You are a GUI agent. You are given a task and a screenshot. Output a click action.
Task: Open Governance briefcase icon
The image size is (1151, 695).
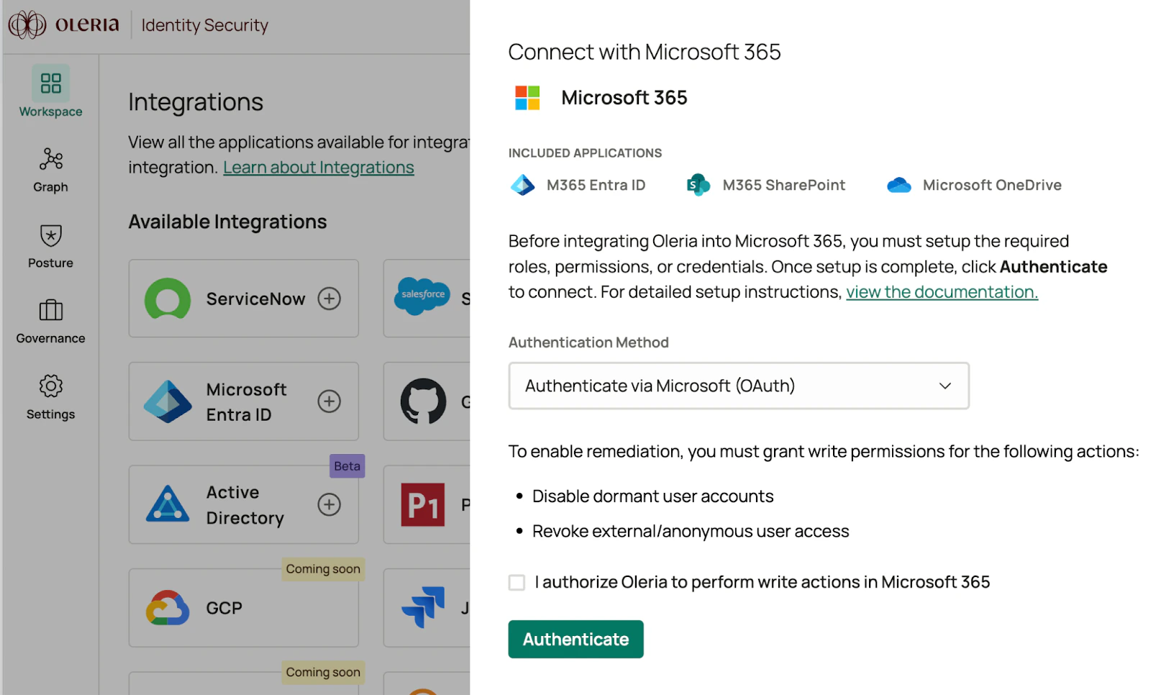coord(50,310)
